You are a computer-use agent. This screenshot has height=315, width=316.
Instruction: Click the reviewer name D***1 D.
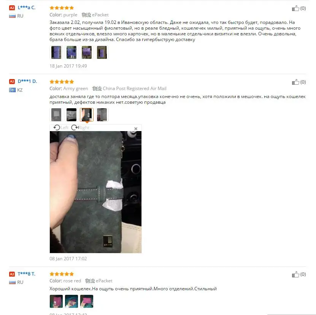coord(27,81)
